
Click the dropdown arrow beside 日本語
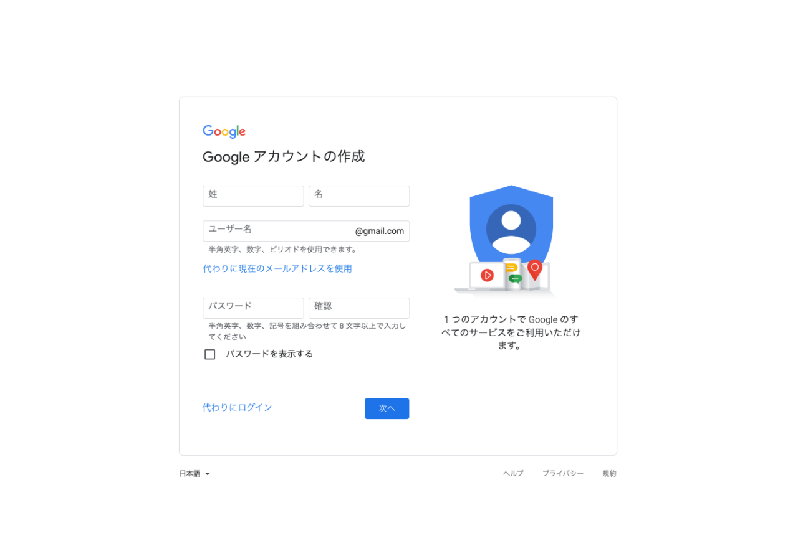pyautogui.click(x=208, y=474)
